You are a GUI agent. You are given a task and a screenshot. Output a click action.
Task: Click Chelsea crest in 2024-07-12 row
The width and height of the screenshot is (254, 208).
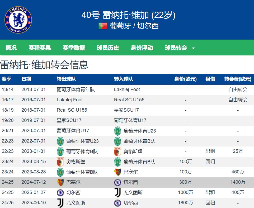tap(117, 182)
